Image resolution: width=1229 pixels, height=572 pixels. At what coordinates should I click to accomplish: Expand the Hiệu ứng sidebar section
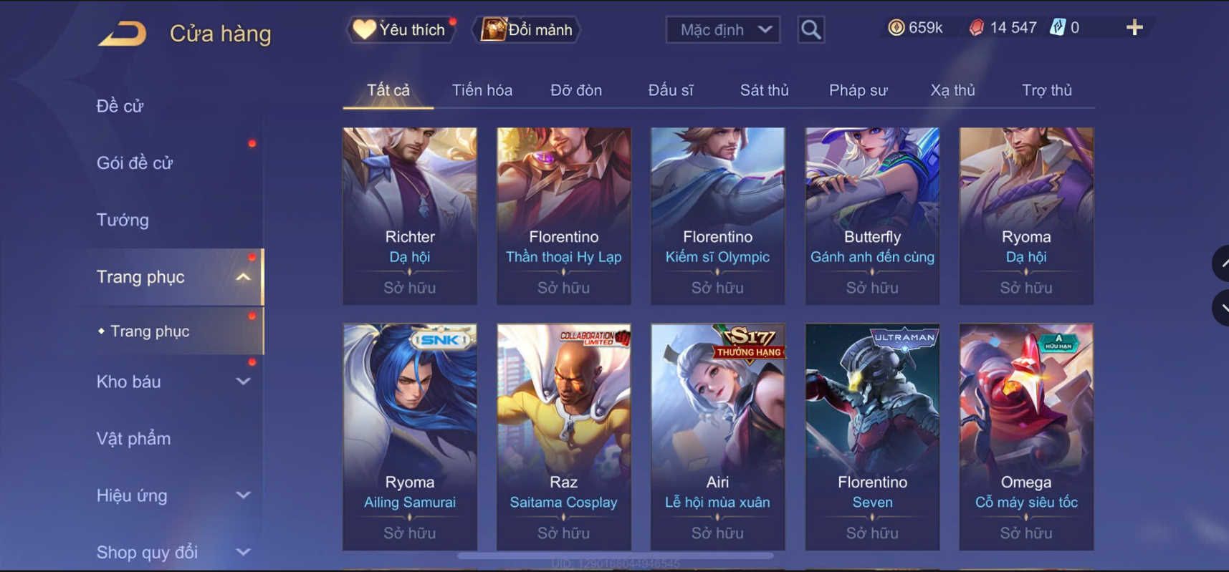click(x=243, y=495)
